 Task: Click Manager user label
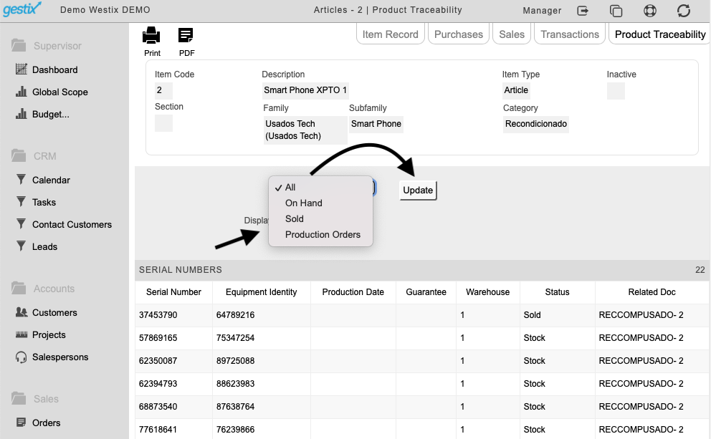pos(542,11)
